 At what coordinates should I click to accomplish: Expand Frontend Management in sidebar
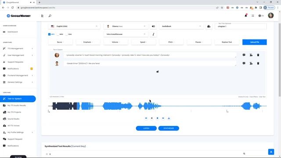pos(18,75)
